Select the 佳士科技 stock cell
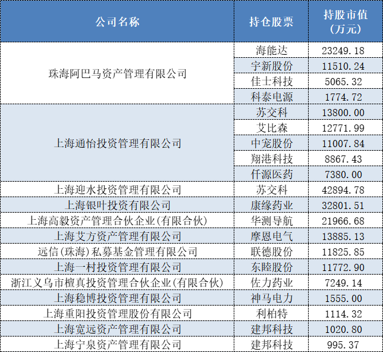Viewport: 383px width, 352px height. tap(271, 81)
